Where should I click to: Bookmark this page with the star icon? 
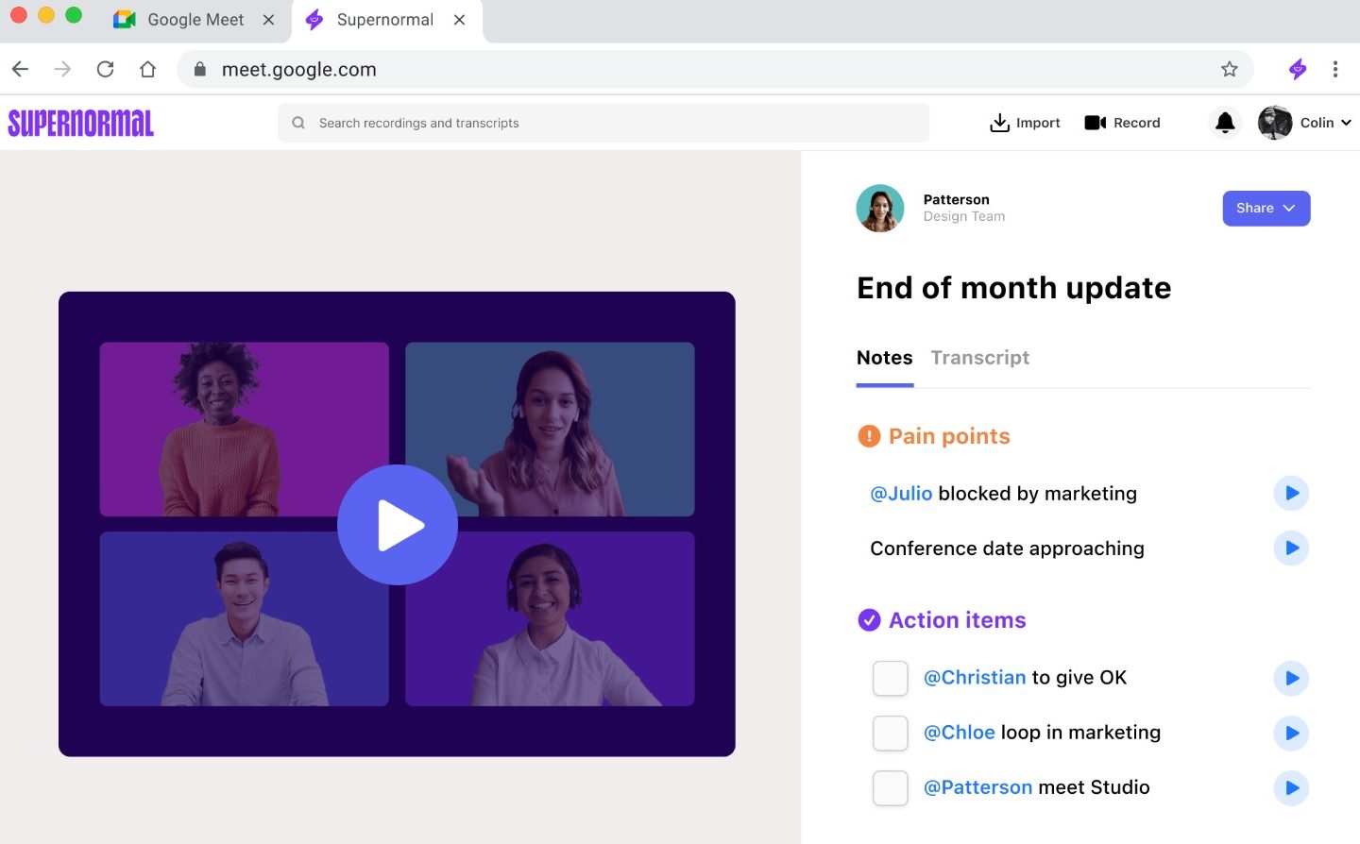[x=1229, y=69]
